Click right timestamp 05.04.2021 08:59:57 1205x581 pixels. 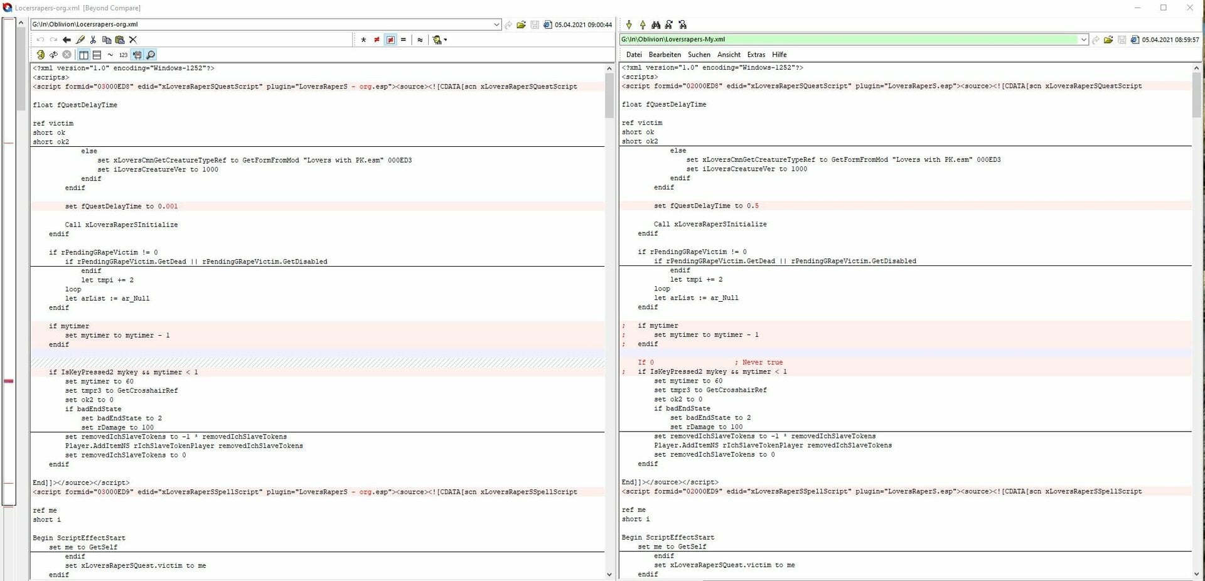pyautogui.click(x=1170, y=40)
